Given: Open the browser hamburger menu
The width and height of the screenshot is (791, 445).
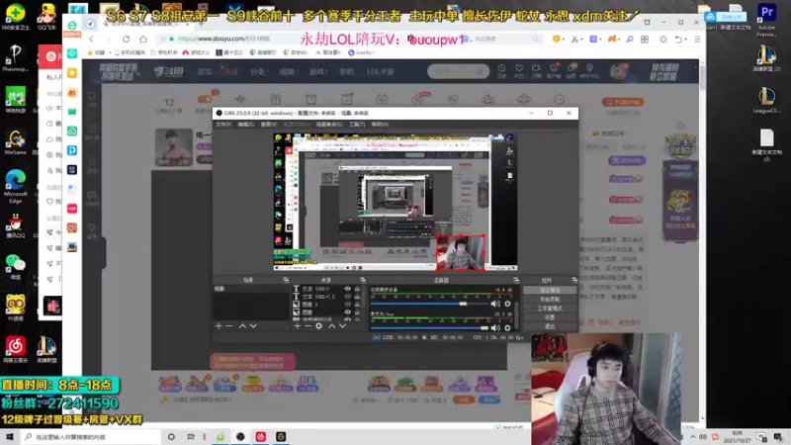Looking at the screenshot, I should tap(697, 39).
